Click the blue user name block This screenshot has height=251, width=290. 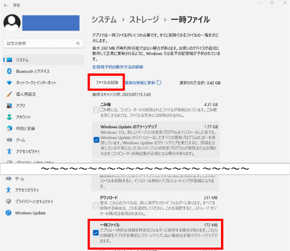point(51,23)
